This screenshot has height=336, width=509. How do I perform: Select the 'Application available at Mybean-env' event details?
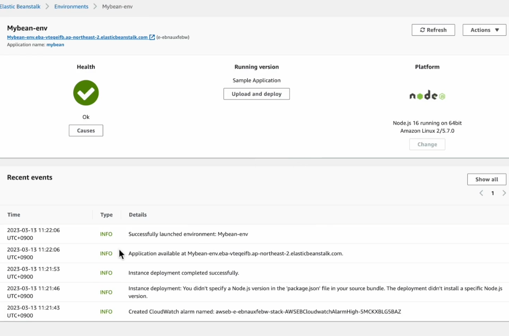point(235,253)
